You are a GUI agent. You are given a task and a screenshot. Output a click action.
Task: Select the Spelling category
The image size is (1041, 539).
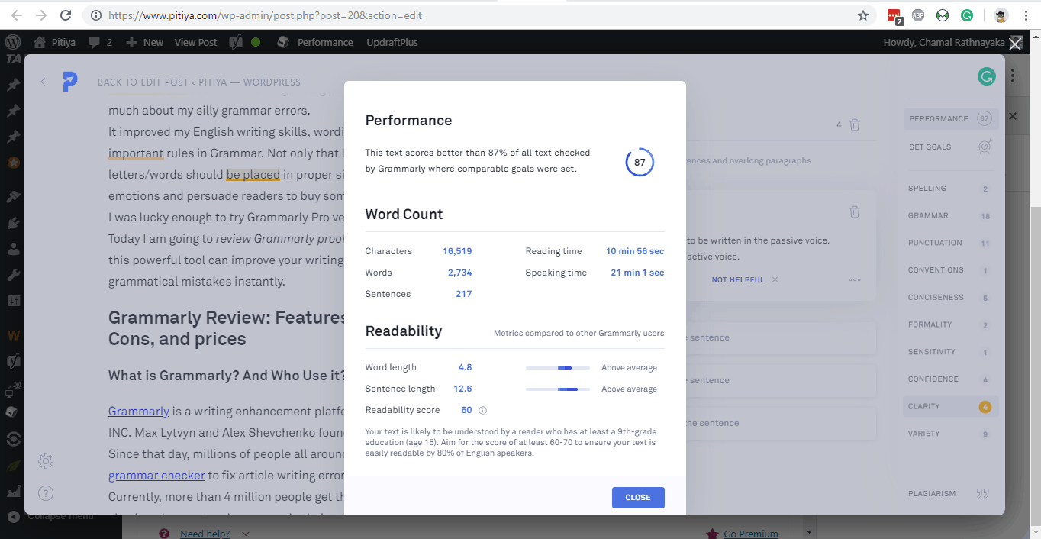coord(951,188)
